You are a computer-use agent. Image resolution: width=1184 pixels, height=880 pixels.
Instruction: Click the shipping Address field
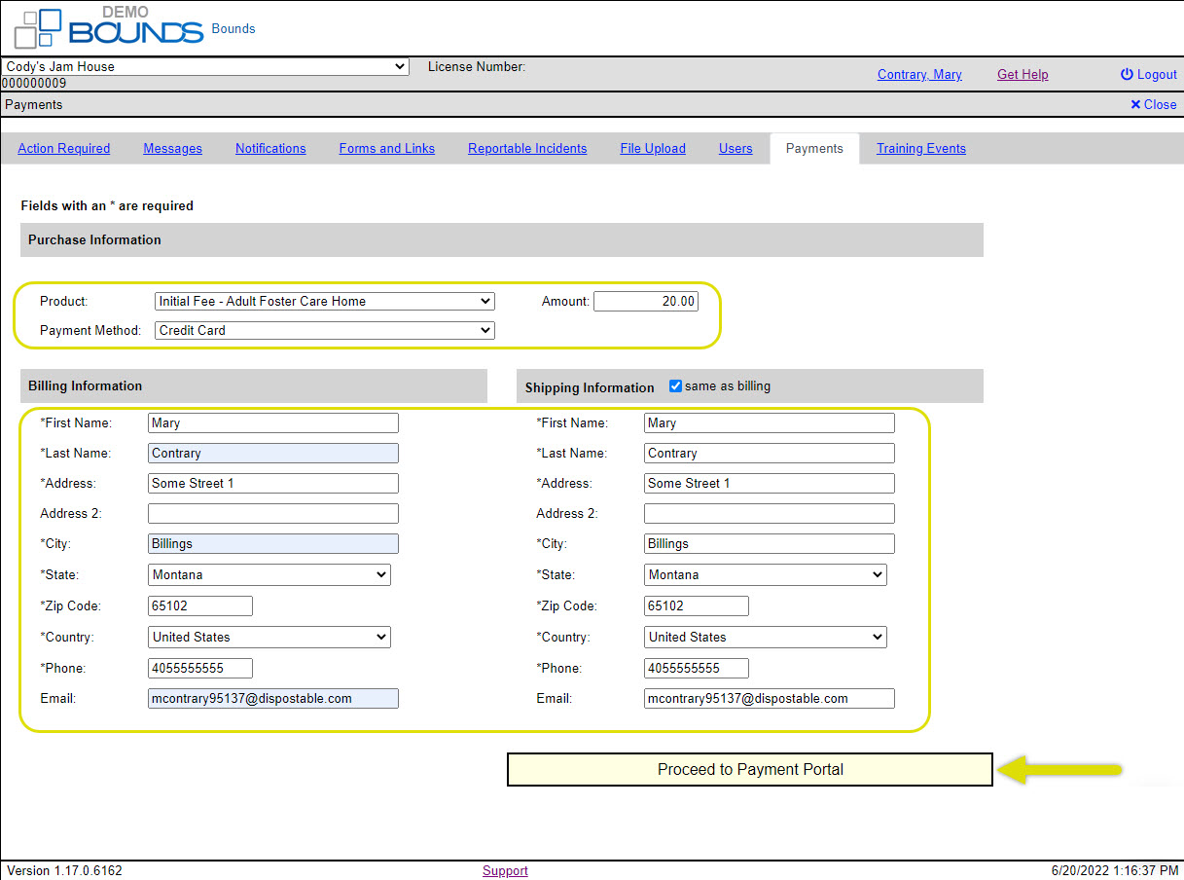(770, 483)
